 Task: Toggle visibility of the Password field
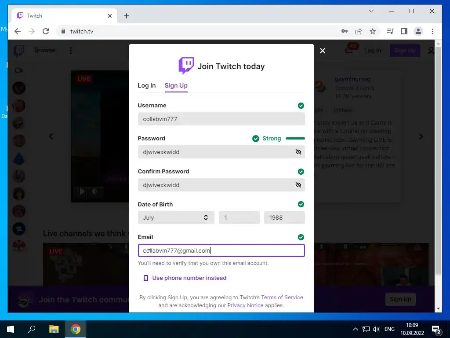click(298, 152)
